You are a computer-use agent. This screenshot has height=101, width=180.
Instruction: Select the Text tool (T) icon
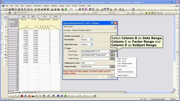5,45
